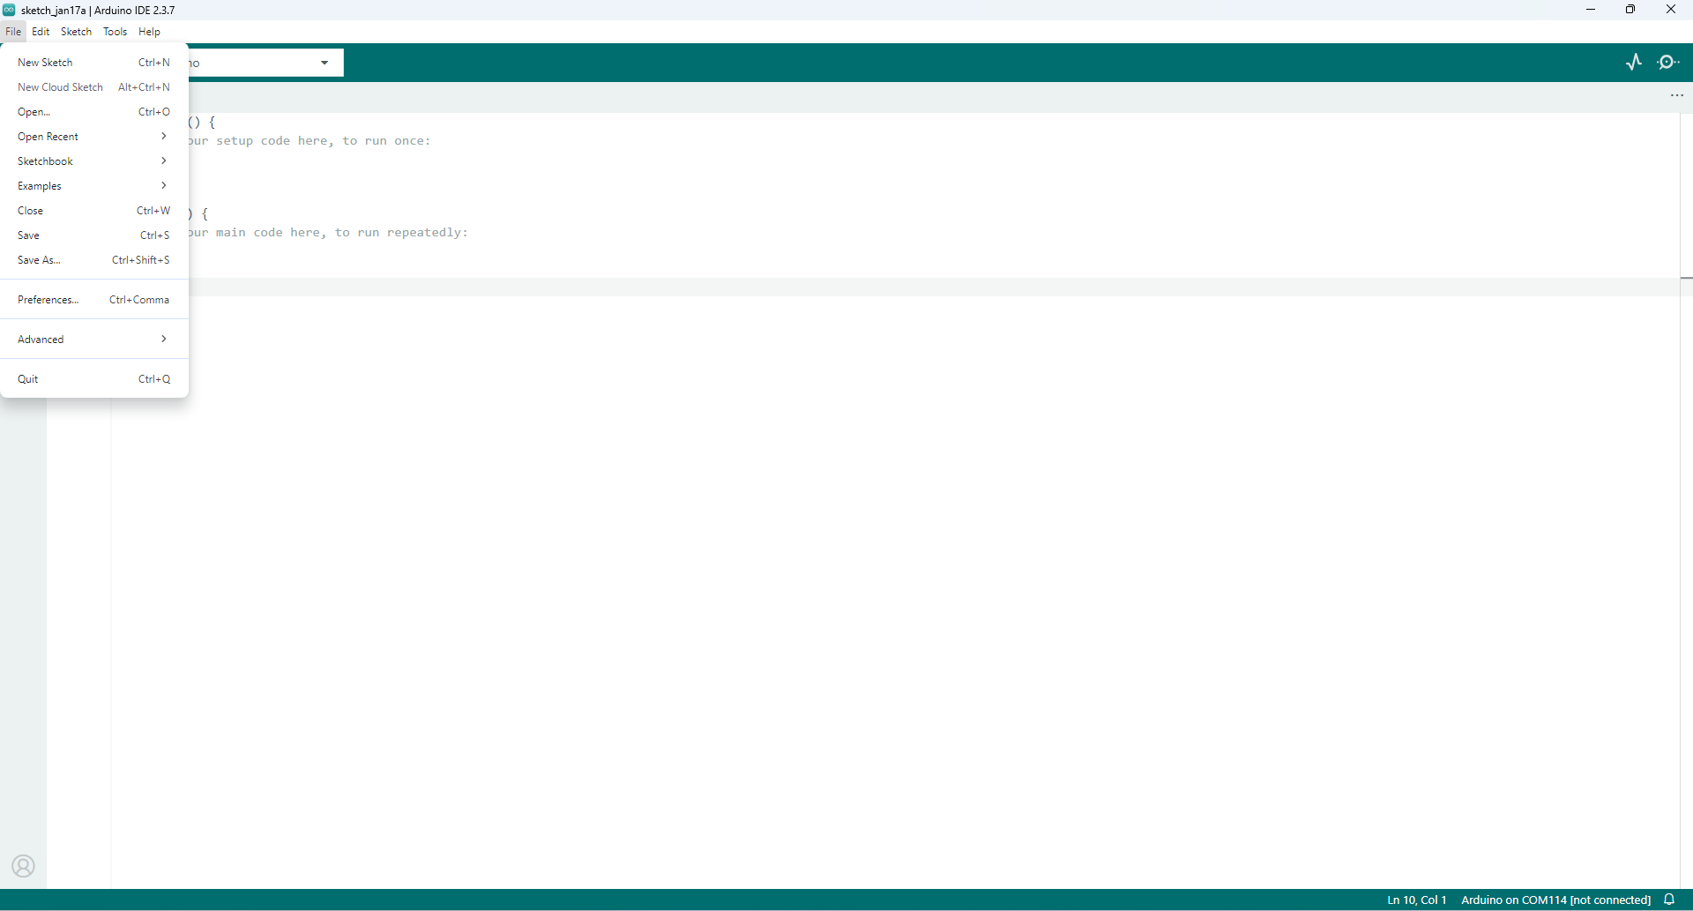The width and height of the screenshot is (1693, 911).
Task: Click the Arduino app icon in title bar
Action: click(x=9, y=10)
